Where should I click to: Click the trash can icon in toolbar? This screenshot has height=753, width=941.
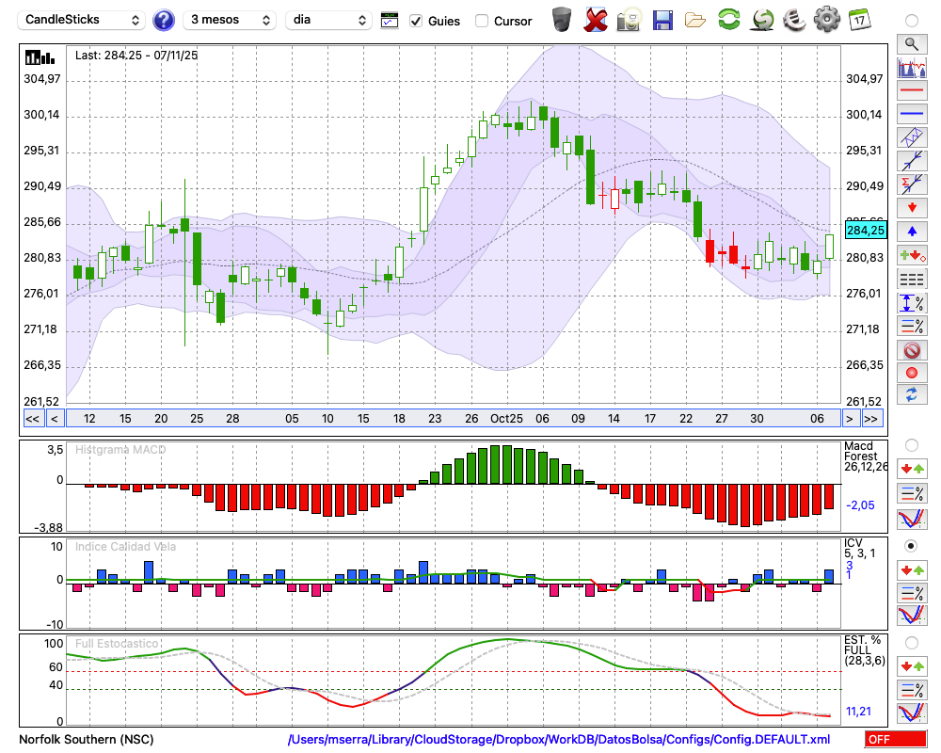[x=562, y=19]
